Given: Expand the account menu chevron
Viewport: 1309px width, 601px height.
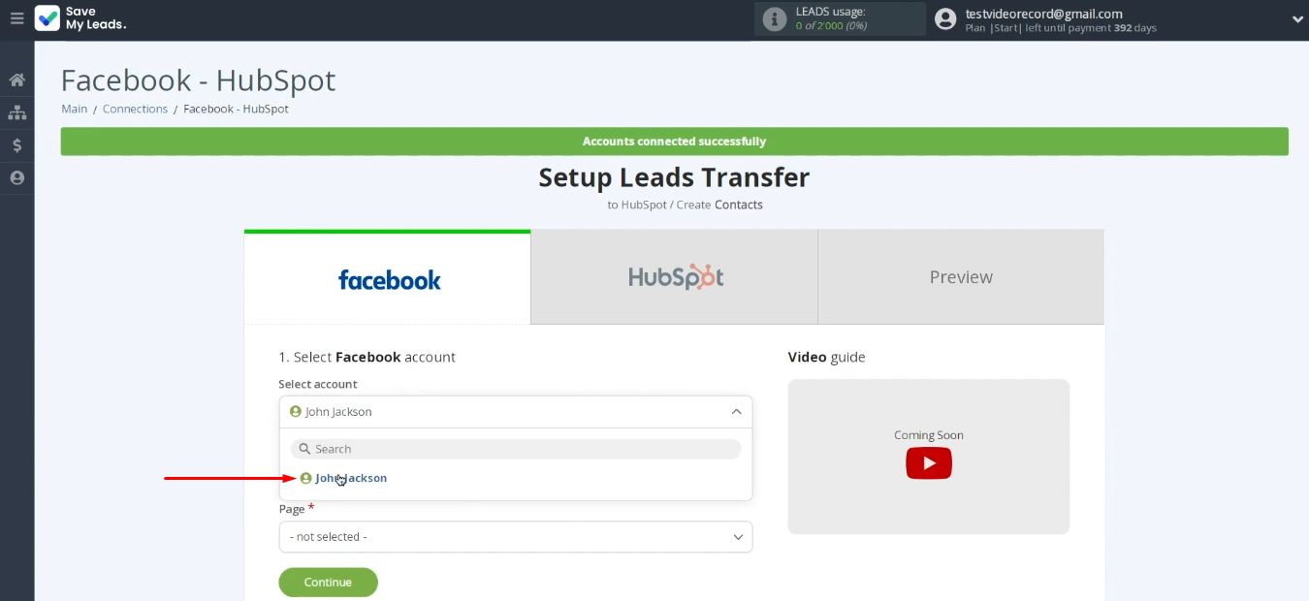Looking at the screenshot, I should pyautogui.click(x=1297, y=19).
